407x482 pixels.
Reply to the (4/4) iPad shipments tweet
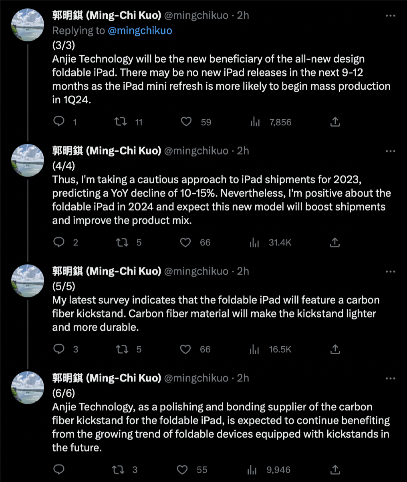(59, 242)
